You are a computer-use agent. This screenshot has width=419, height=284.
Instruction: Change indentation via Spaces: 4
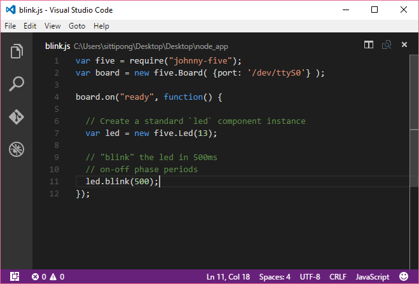275,277
